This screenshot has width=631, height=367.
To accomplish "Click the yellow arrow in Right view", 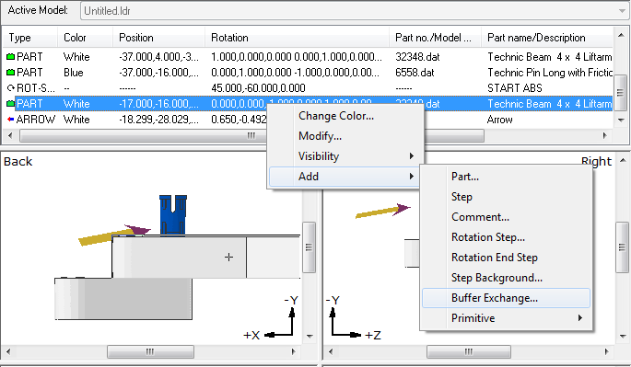I will pyautogui.click(x=382, y=211).
